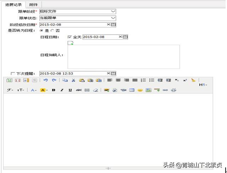Click the redo icon in editor toolbar
The height and width of the screenshot is (173, 227).
click(x=54, y=80)
